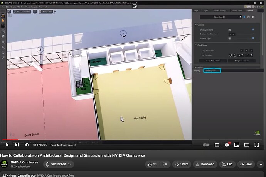The height and width of the screenshot is (177, 266).
Task: Open the Edit menu
Action: [7, 7]
